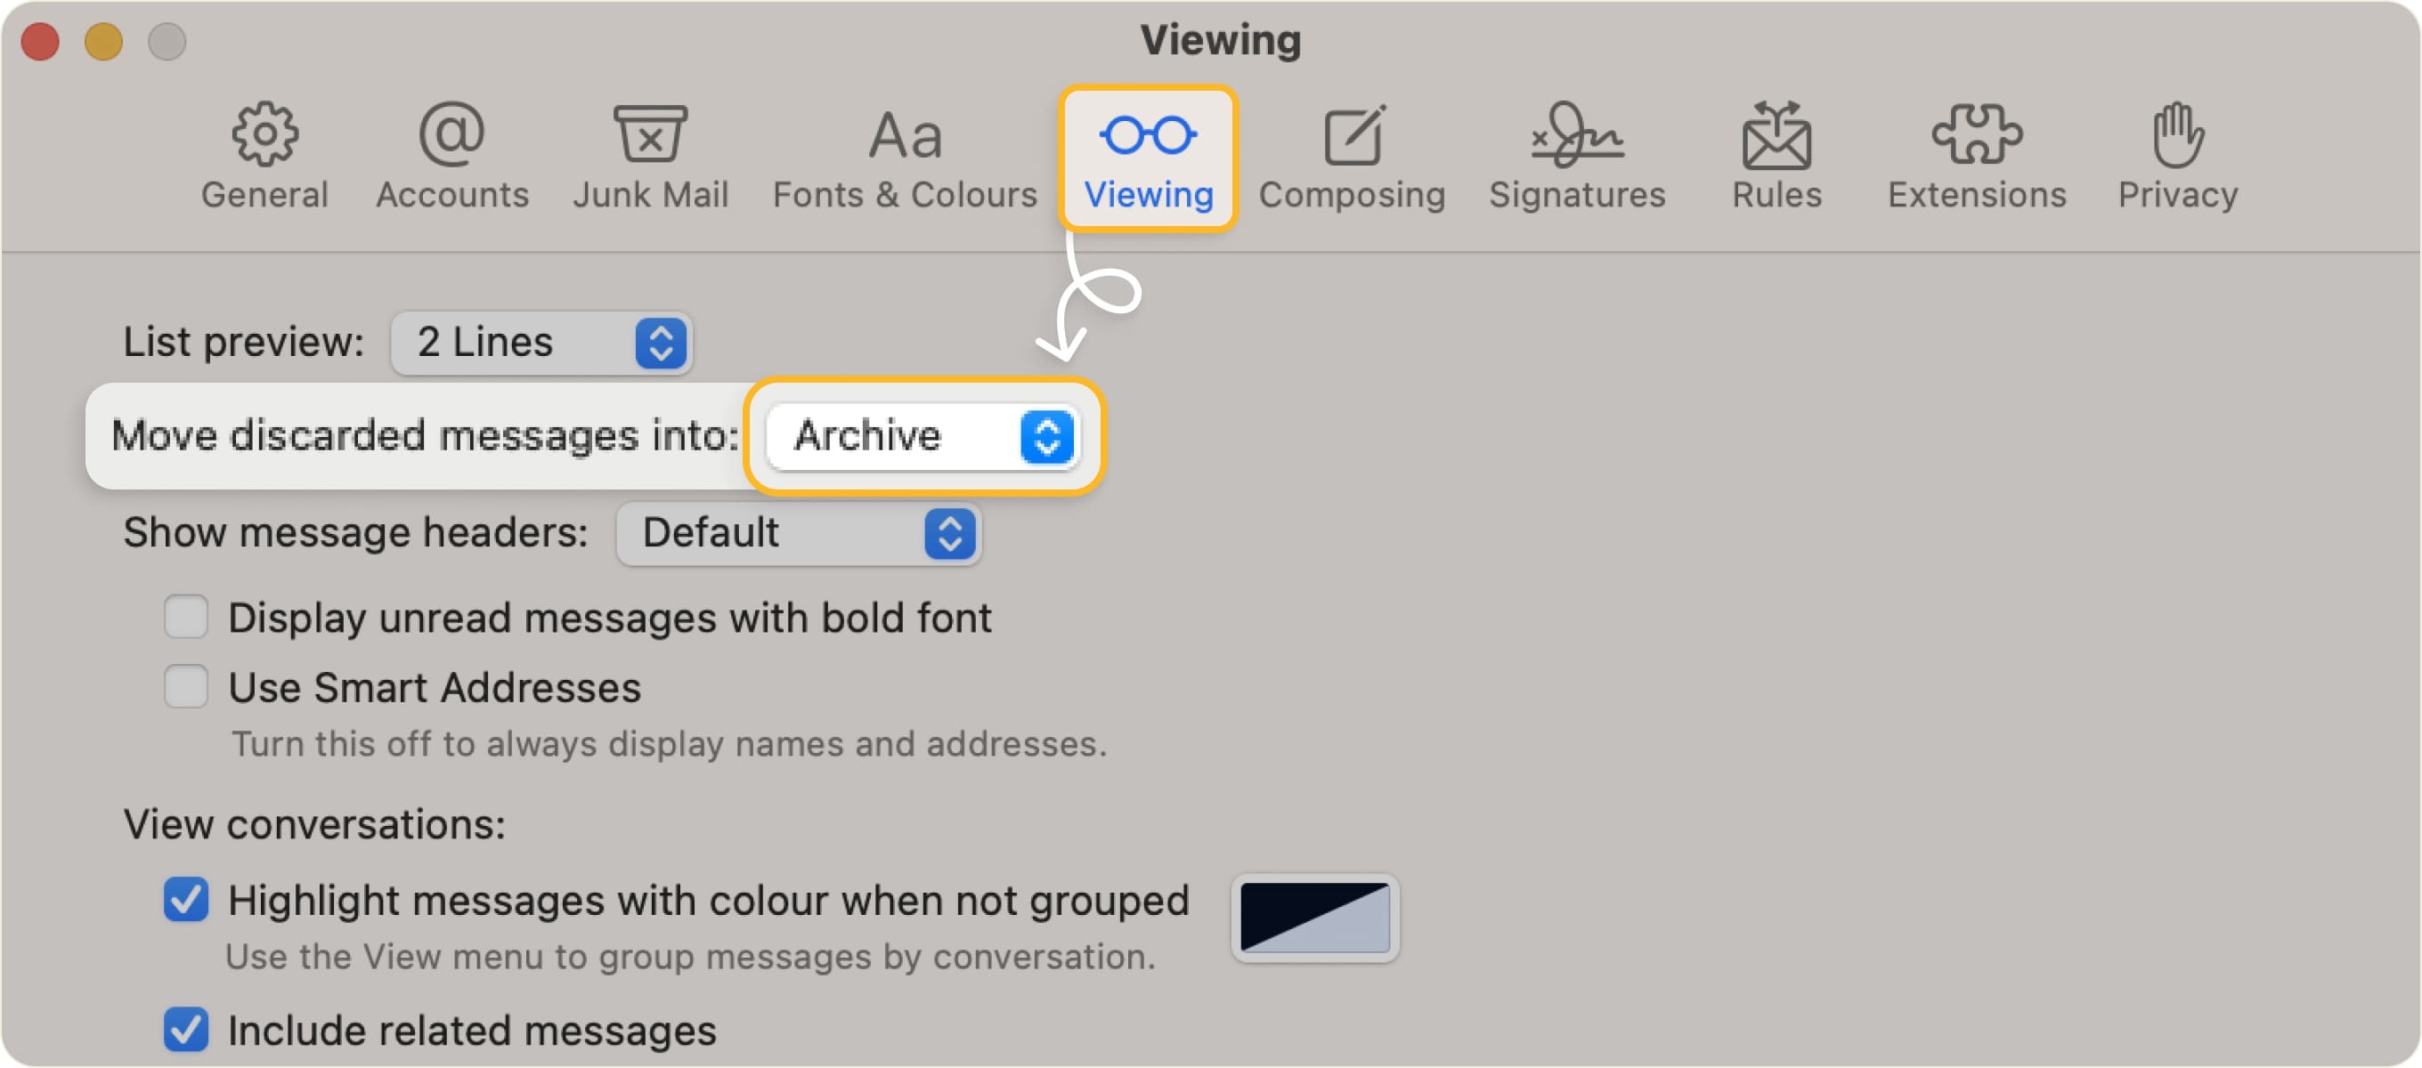The image size is (2422, 1068).
Task: Open Extensions settings
Action: point(1977,150)
